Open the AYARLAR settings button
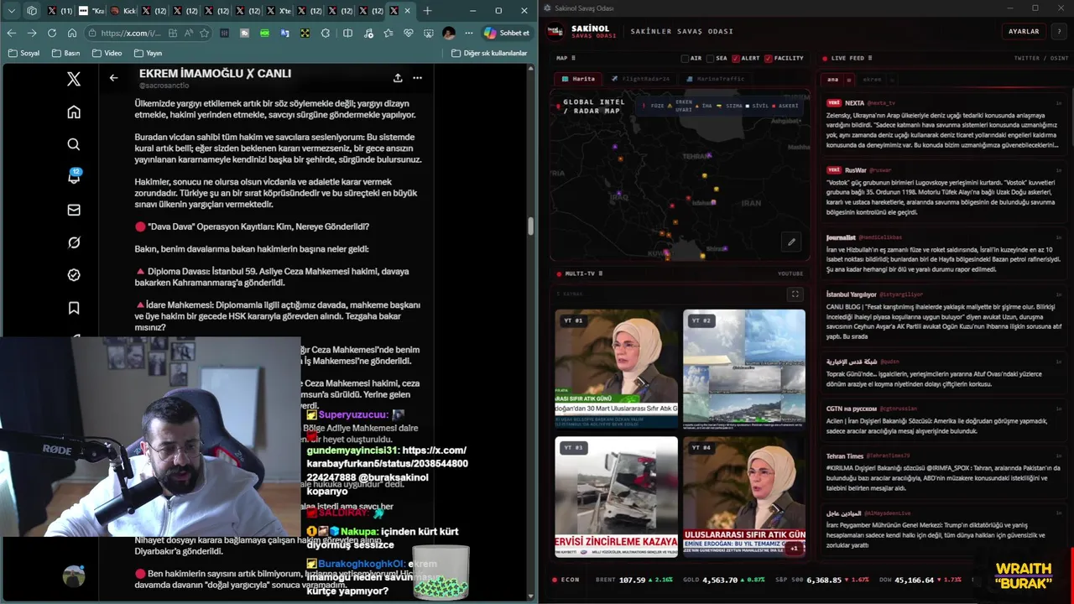 pos(1023,31)
